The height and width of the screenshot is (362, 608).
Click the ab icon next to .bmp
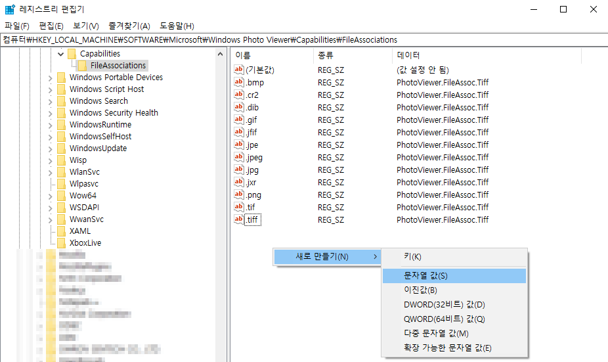(x=239, y=82)
